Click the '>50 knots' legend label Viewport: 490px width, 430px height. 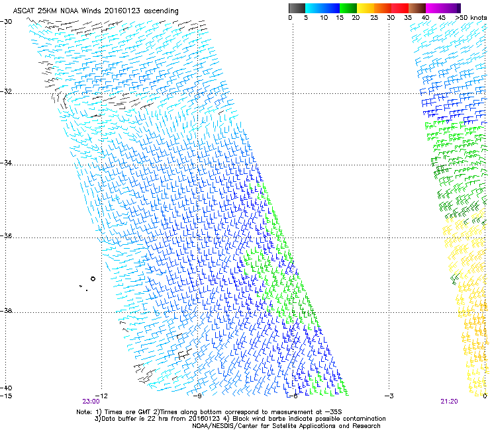point(471,18)
